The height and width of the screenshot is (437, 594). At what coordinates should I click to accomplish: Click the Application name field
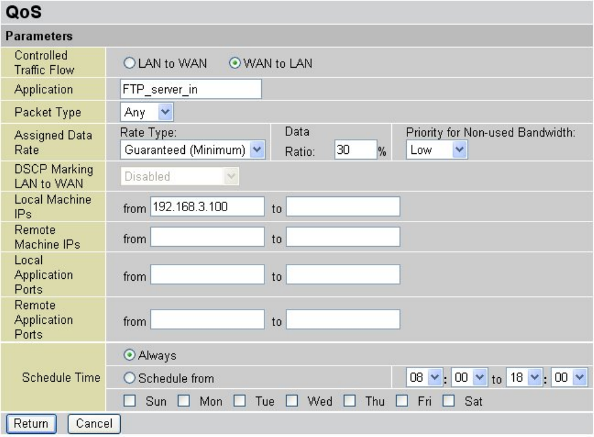(190, 89)
